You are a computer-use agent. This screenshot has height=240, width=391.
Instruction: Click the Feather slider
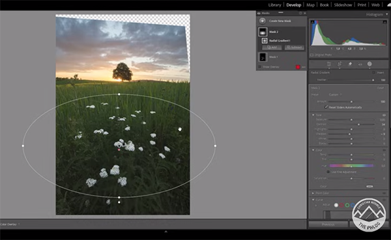click(x=351, y=80)
